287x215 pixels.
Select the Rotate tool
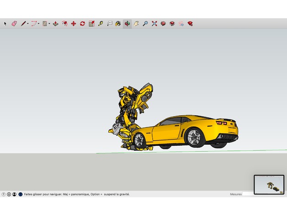pyautogui.click(x=82, y=24)
